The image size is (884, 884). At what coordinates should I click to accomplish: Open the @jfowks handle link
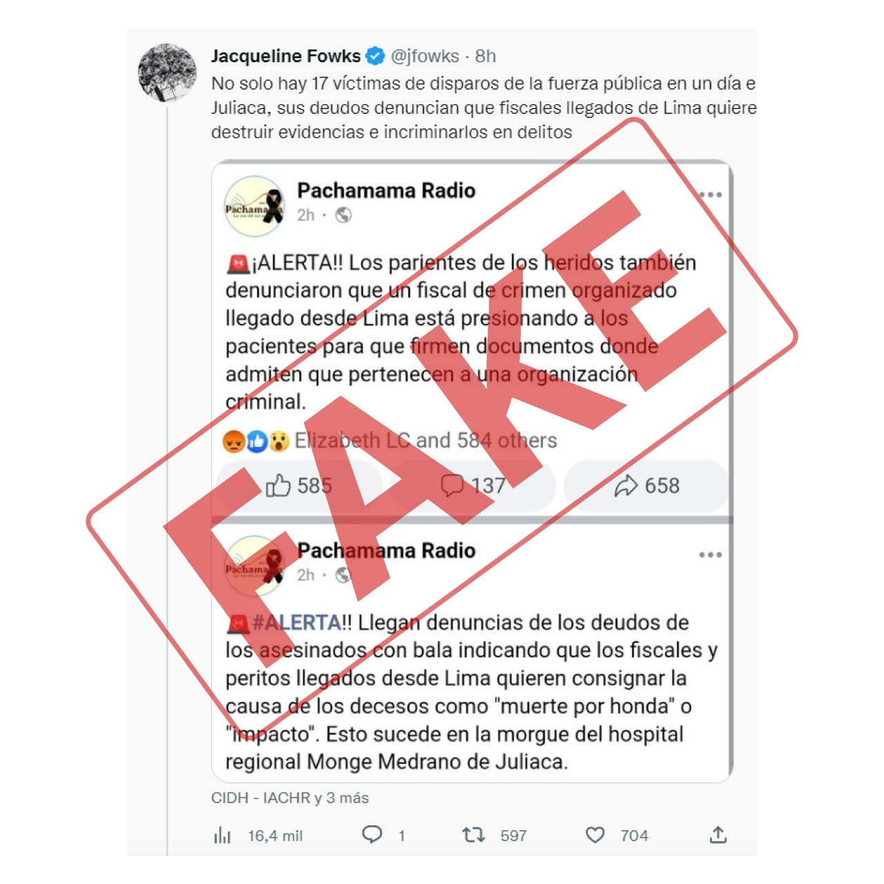tap(425, 56)
